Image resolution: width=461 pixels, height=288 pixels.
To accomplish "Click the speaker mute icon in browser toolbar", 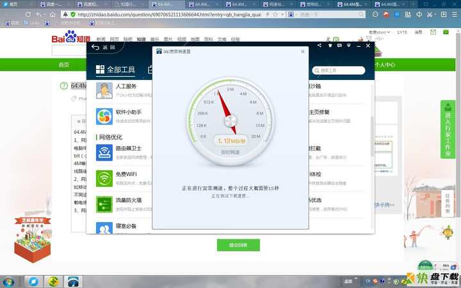I will pyautogui.click(x=419, y=14).
